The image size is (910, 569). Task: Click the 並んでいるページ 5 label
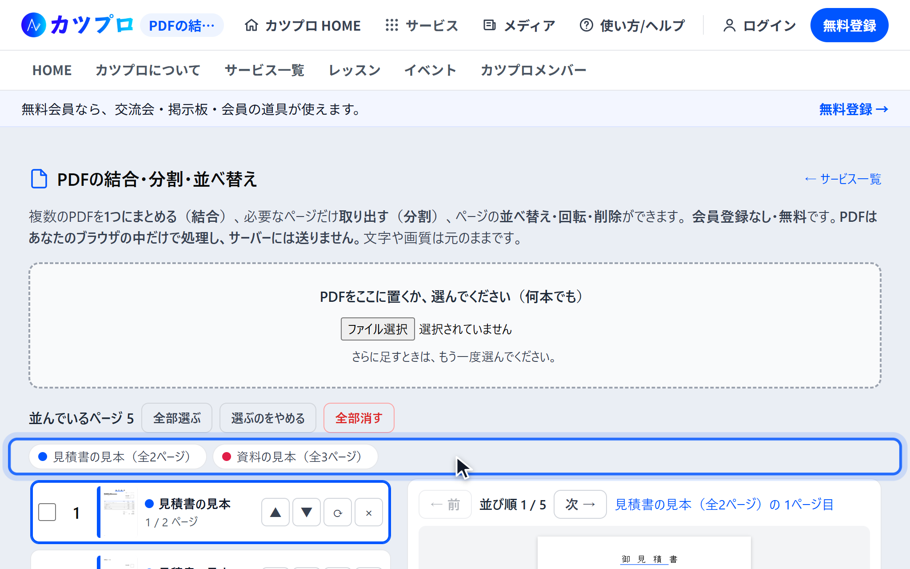coord(81,418)
